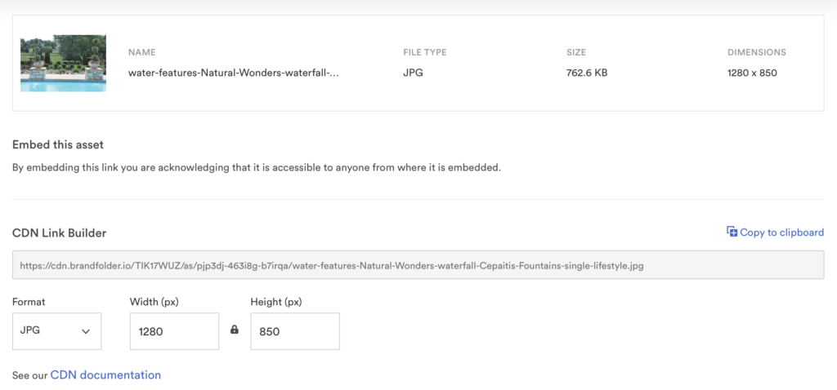Click the Copy to clipboard link text
This screenshot has height=390, width=837.
[x=781, y=233]
